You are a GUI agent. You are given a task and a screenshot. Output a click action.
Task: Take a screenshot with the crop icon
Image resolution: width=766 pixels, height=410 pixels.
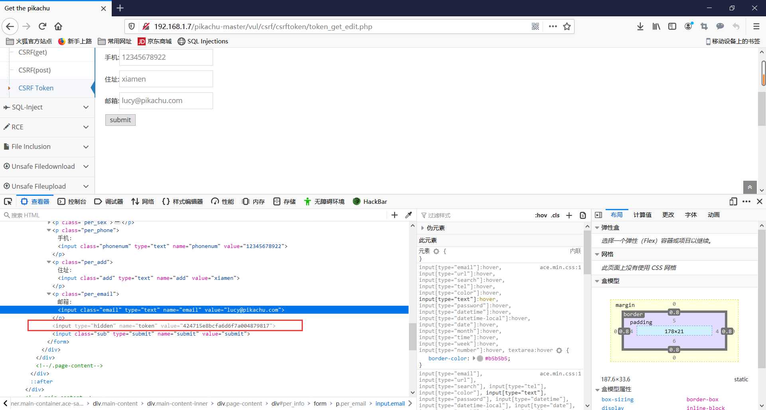click(704, 27)
